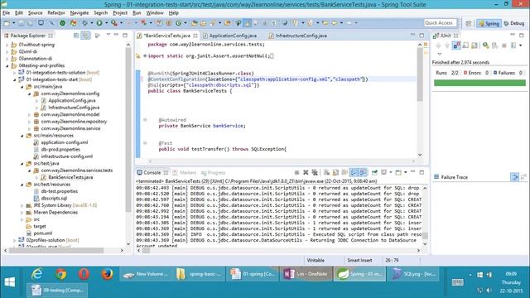Click the New Java Class icon in toolbar
The image size is (530, 298).
pos(178,23)
